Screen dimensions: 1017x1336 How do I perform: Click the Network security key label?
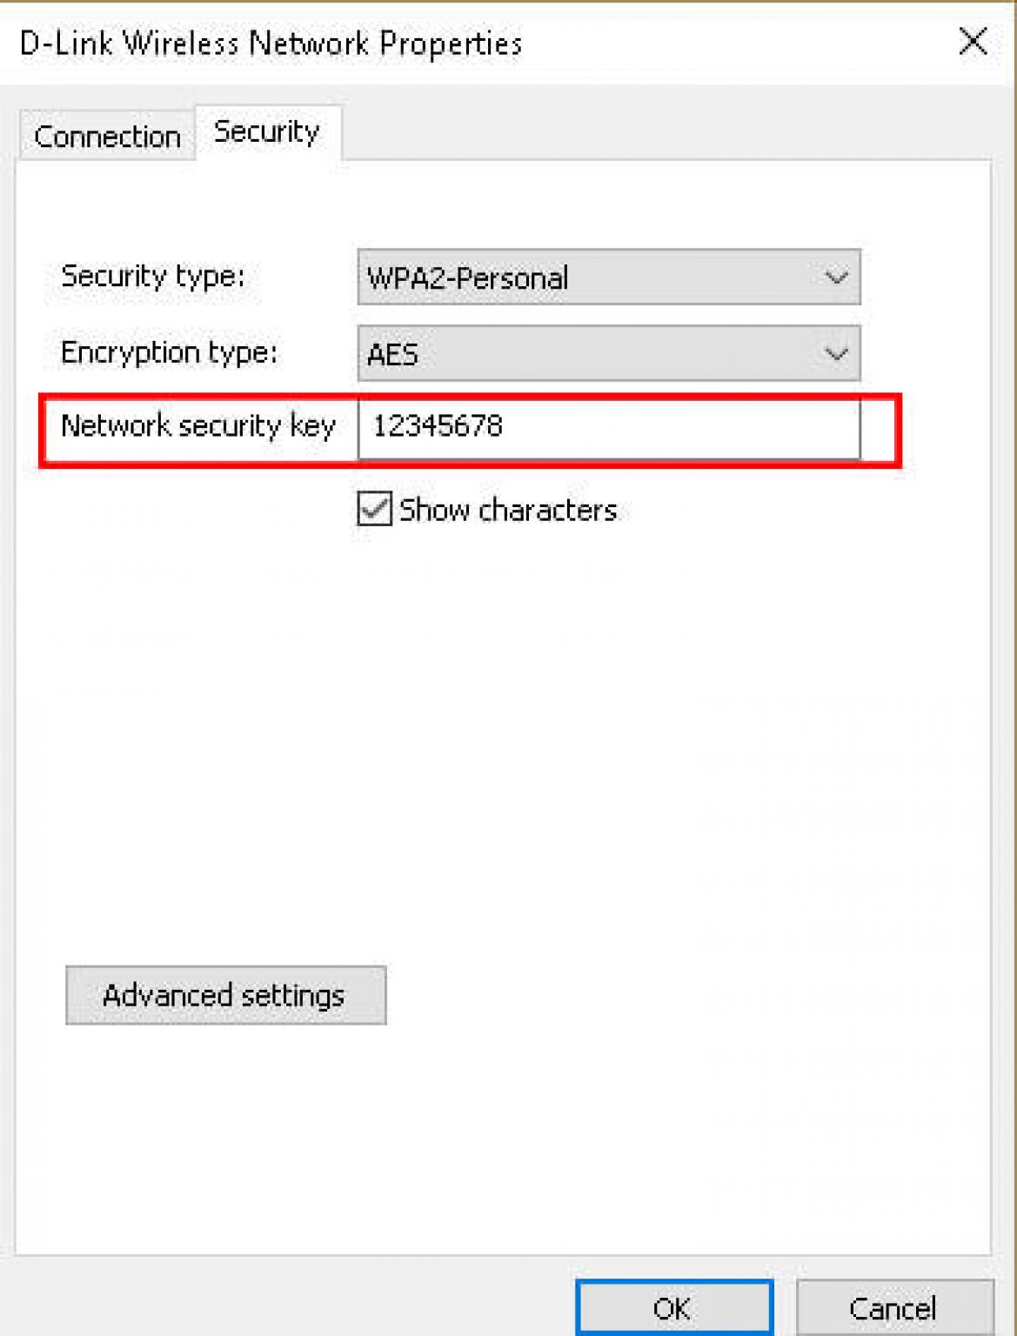(198, 425)
